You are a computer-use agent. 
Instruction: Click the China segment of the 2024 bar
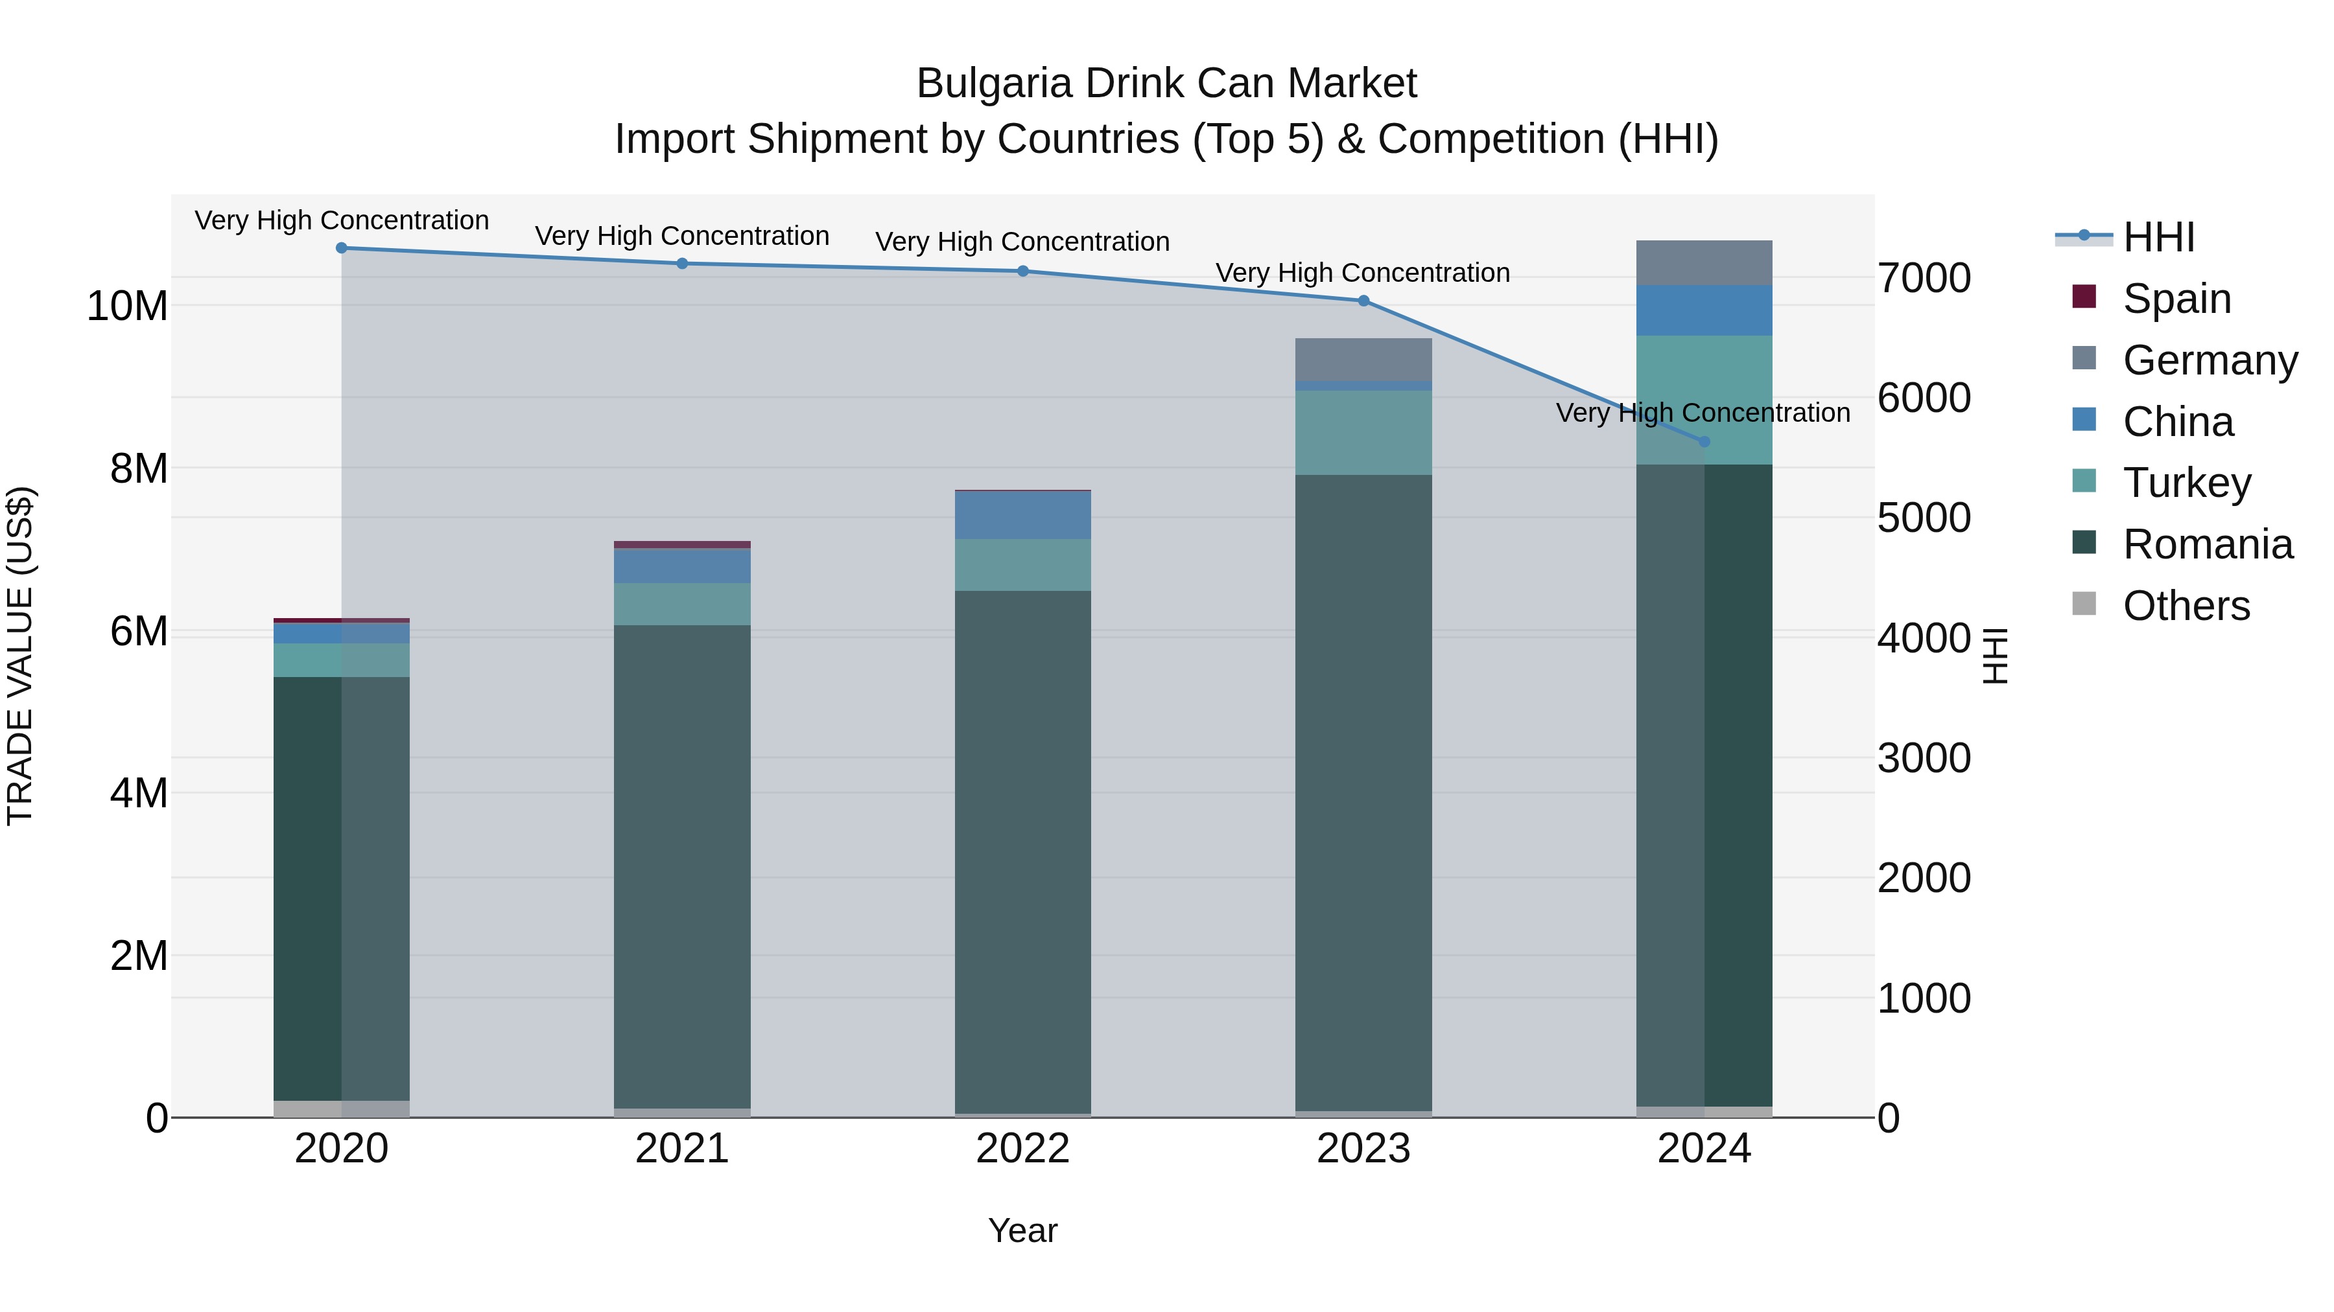[x=1704, y=310]
